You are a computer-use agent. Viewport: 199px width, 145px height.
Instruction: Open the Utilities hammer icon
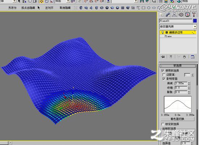point(194,15)
